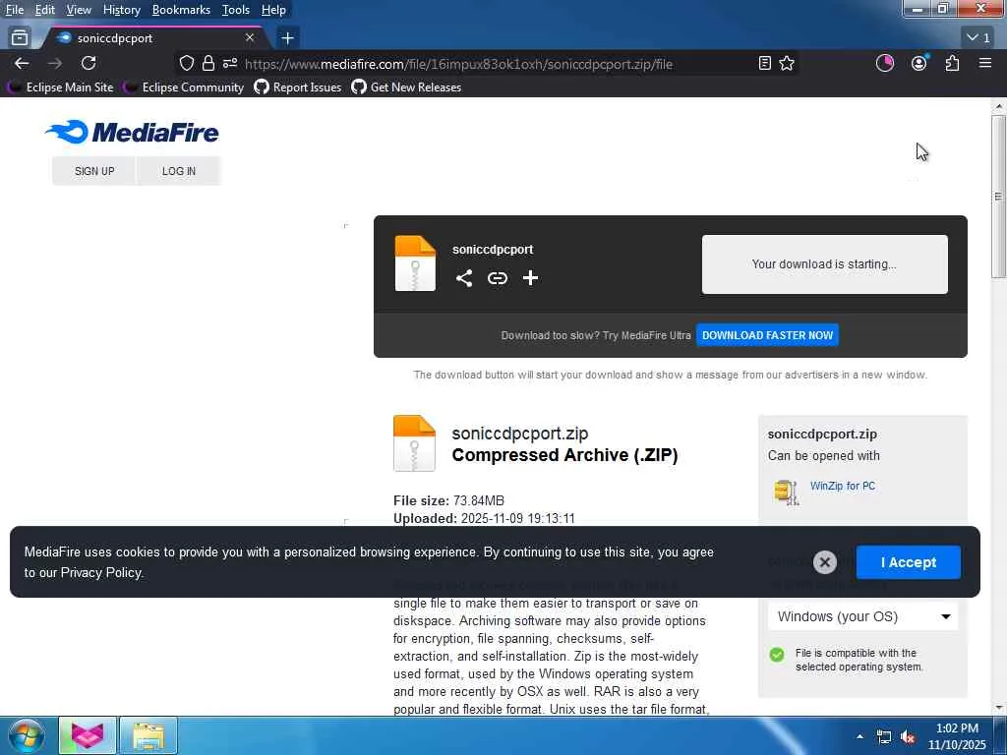This screenshot has height=755, width=1007.
Task: Share the file using the share icon
Action: 464,278
